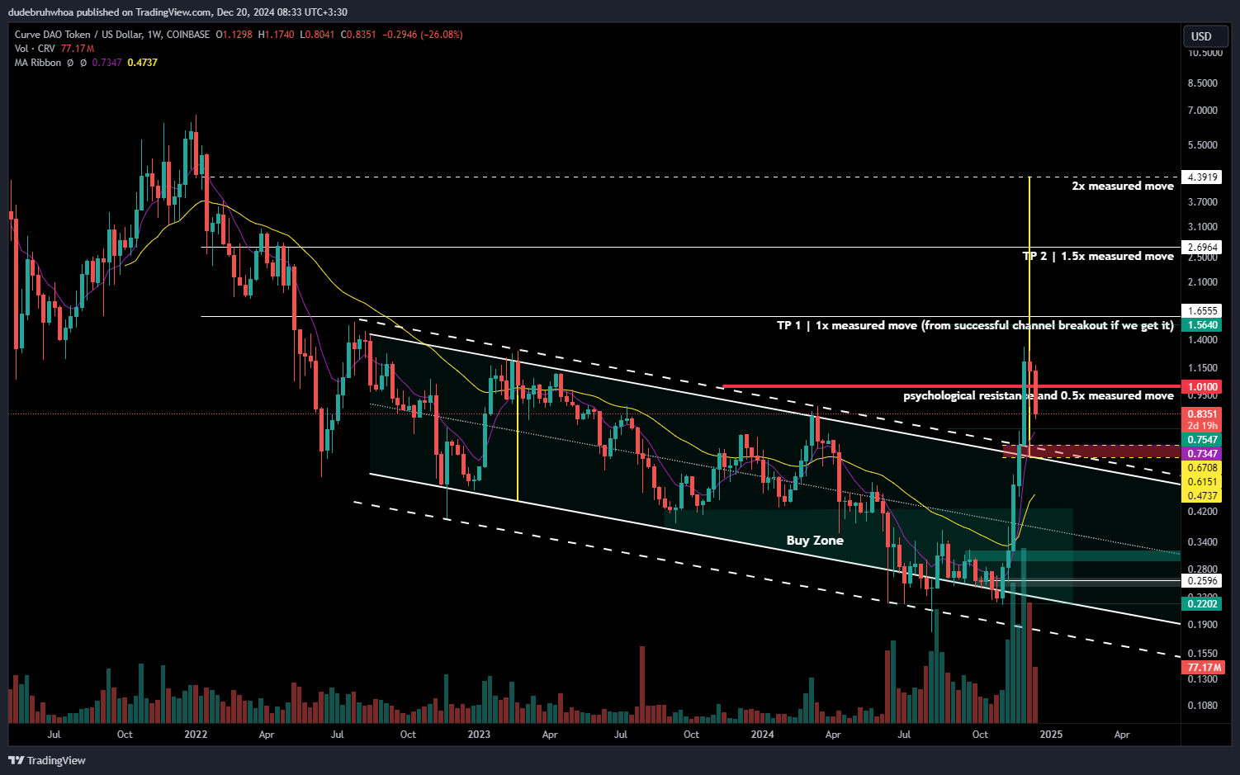Click the 7.0000 tick on price axis
The image size is (1240, 775).
1202,111
